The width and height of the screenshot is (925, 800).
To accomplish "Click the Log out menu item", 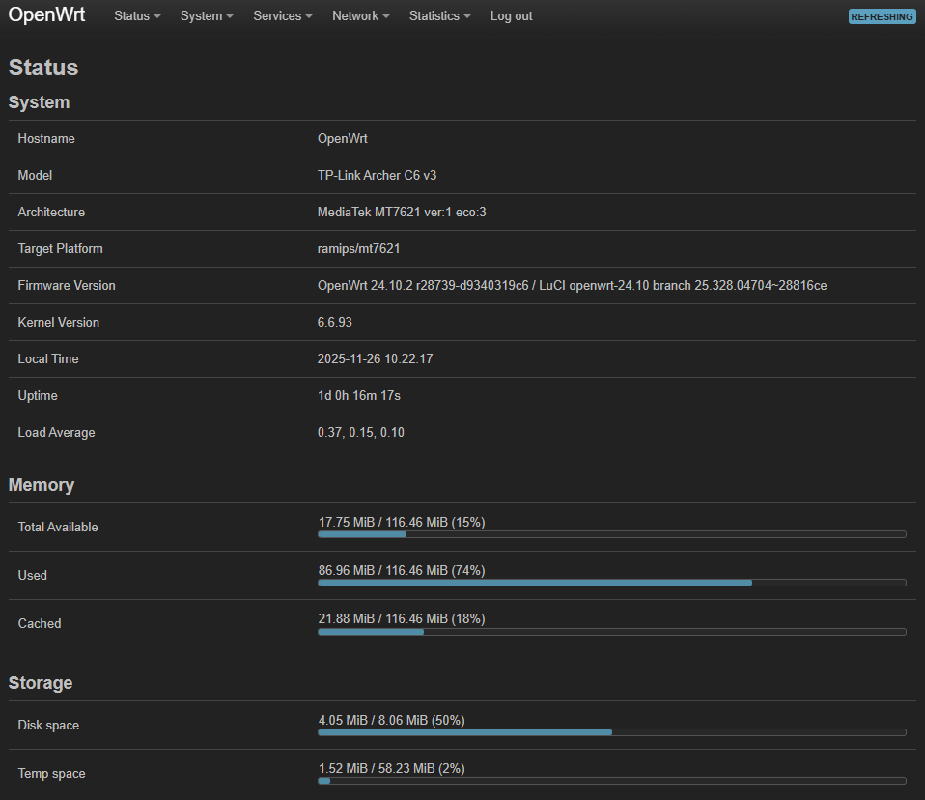I will 511,16.
